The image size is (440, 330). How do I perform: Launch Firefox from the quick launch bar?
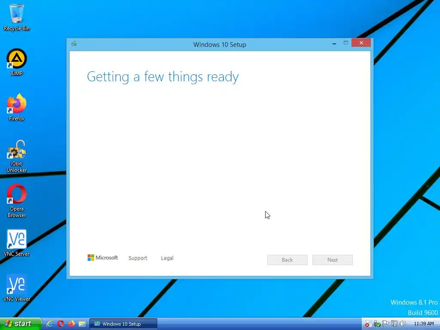[71, 324]
